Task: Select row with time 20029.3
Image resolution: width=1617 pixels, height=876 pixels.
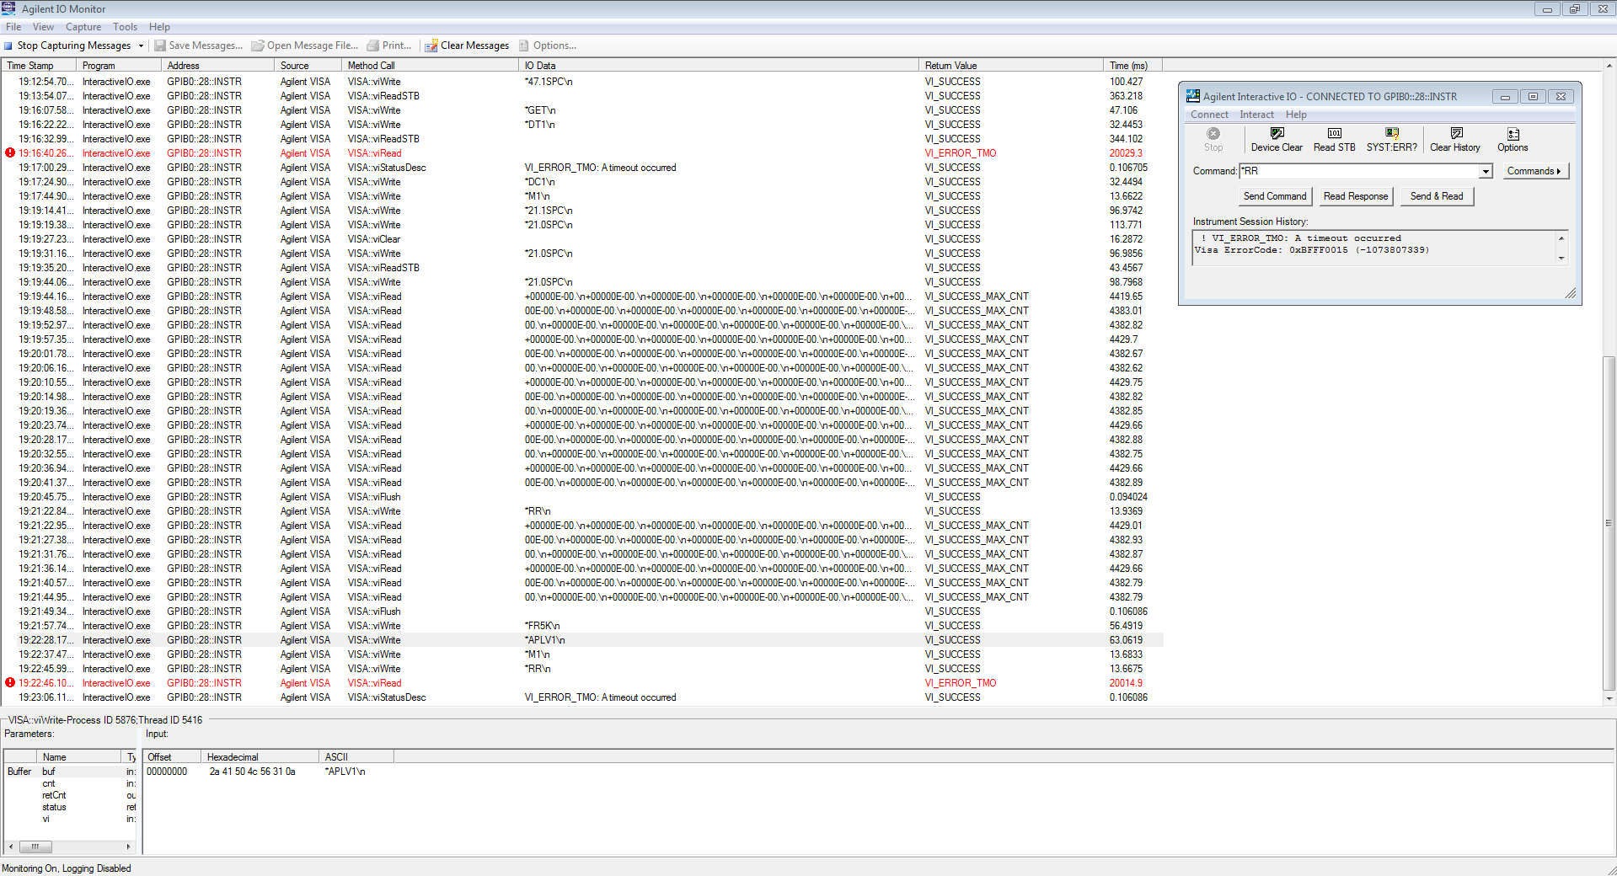Action: (581, 153)
